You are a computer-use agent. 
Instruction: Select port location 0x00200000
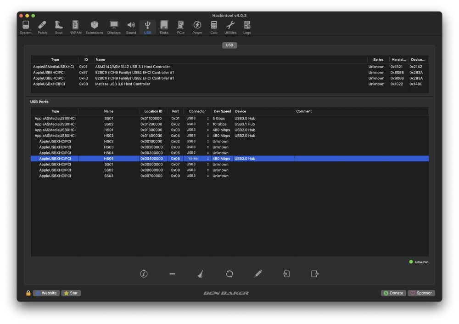coord(151,147)
